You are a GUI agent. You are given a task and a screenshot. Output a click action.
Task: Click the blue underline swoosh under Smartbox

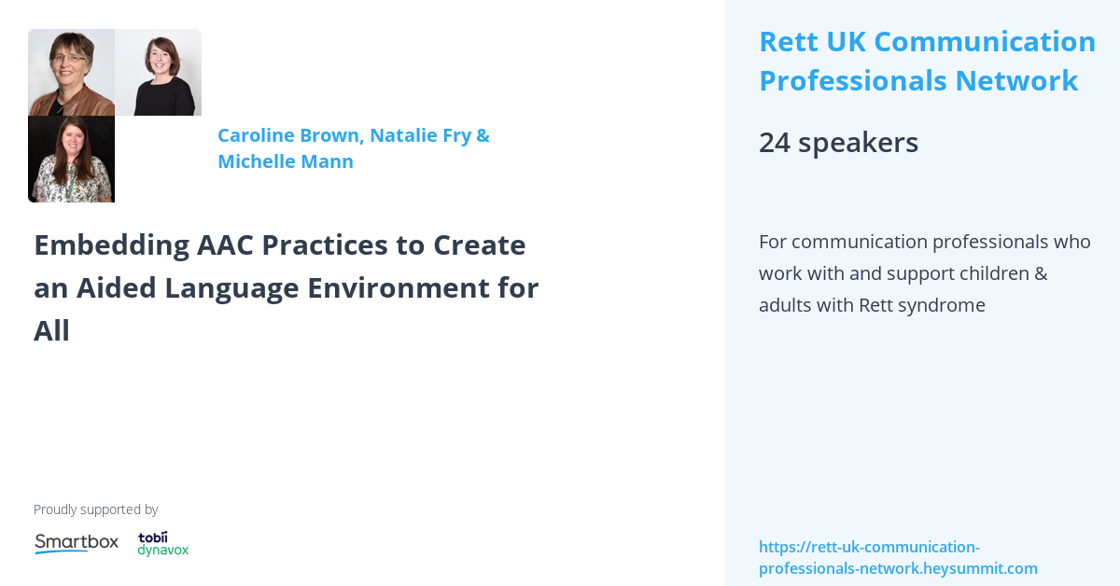pyautogui.click(x=63, y=551)
